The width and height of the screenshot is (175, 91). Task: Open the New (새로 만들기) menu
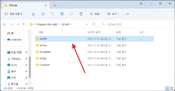point(15,14)
